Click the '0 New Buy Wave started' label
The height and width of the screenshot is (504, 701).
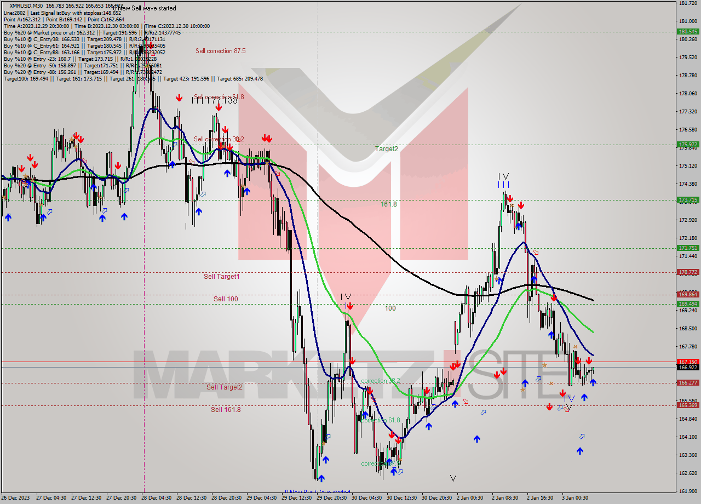tap(318, 492)
